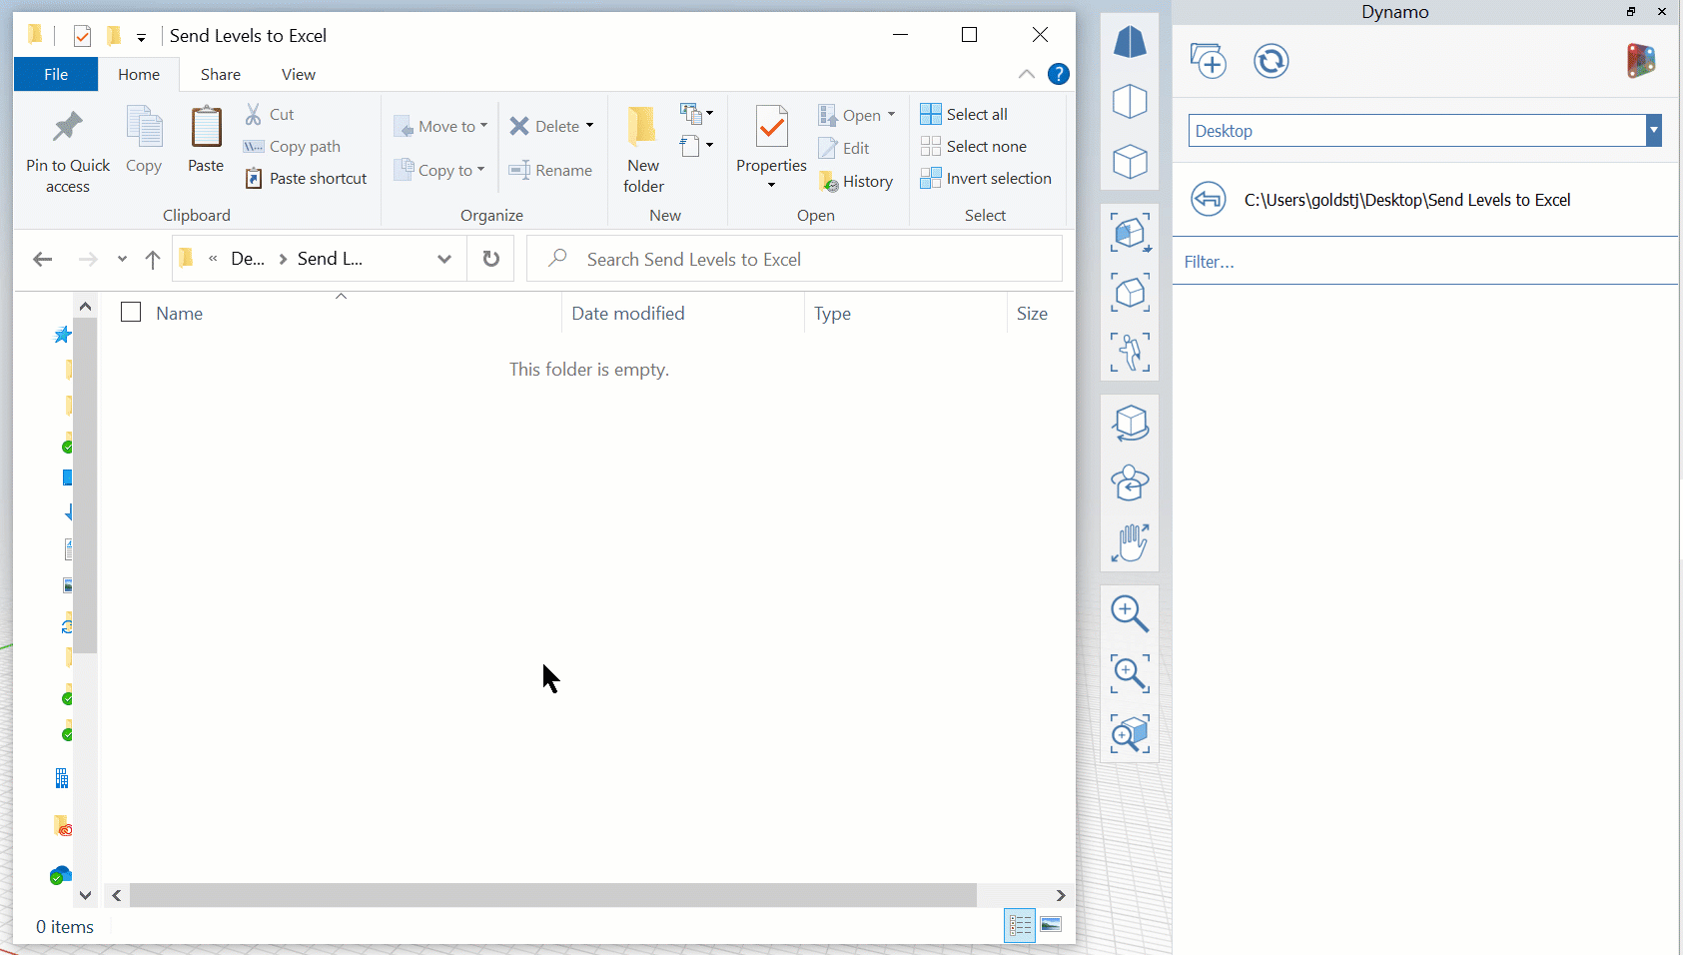Click Dynamo refresh circular arrows icon
The height and width of the screenshot is (955, 1683).
coord(1271,61)
